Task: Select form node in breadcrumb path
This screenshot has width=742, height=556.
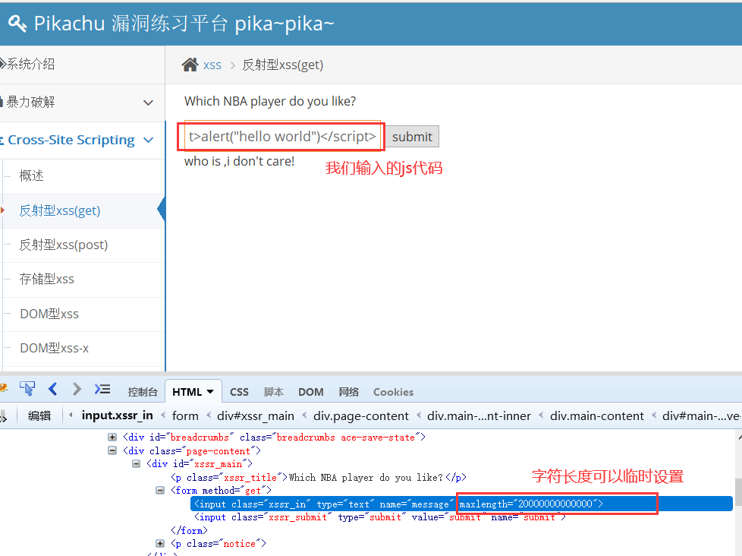Action: coord(185,415)
